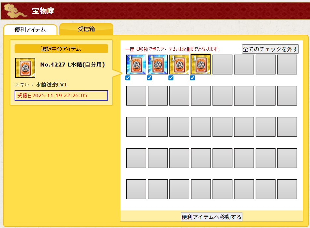Uncheck the checkbox under the first card
310x228 pixels.
tap(128, 78)
